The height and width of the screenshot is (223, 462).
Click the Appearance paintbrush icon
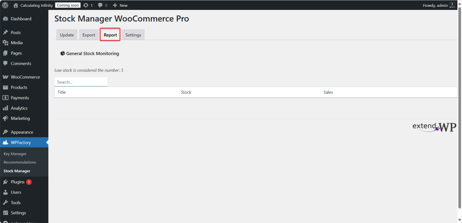5,132
